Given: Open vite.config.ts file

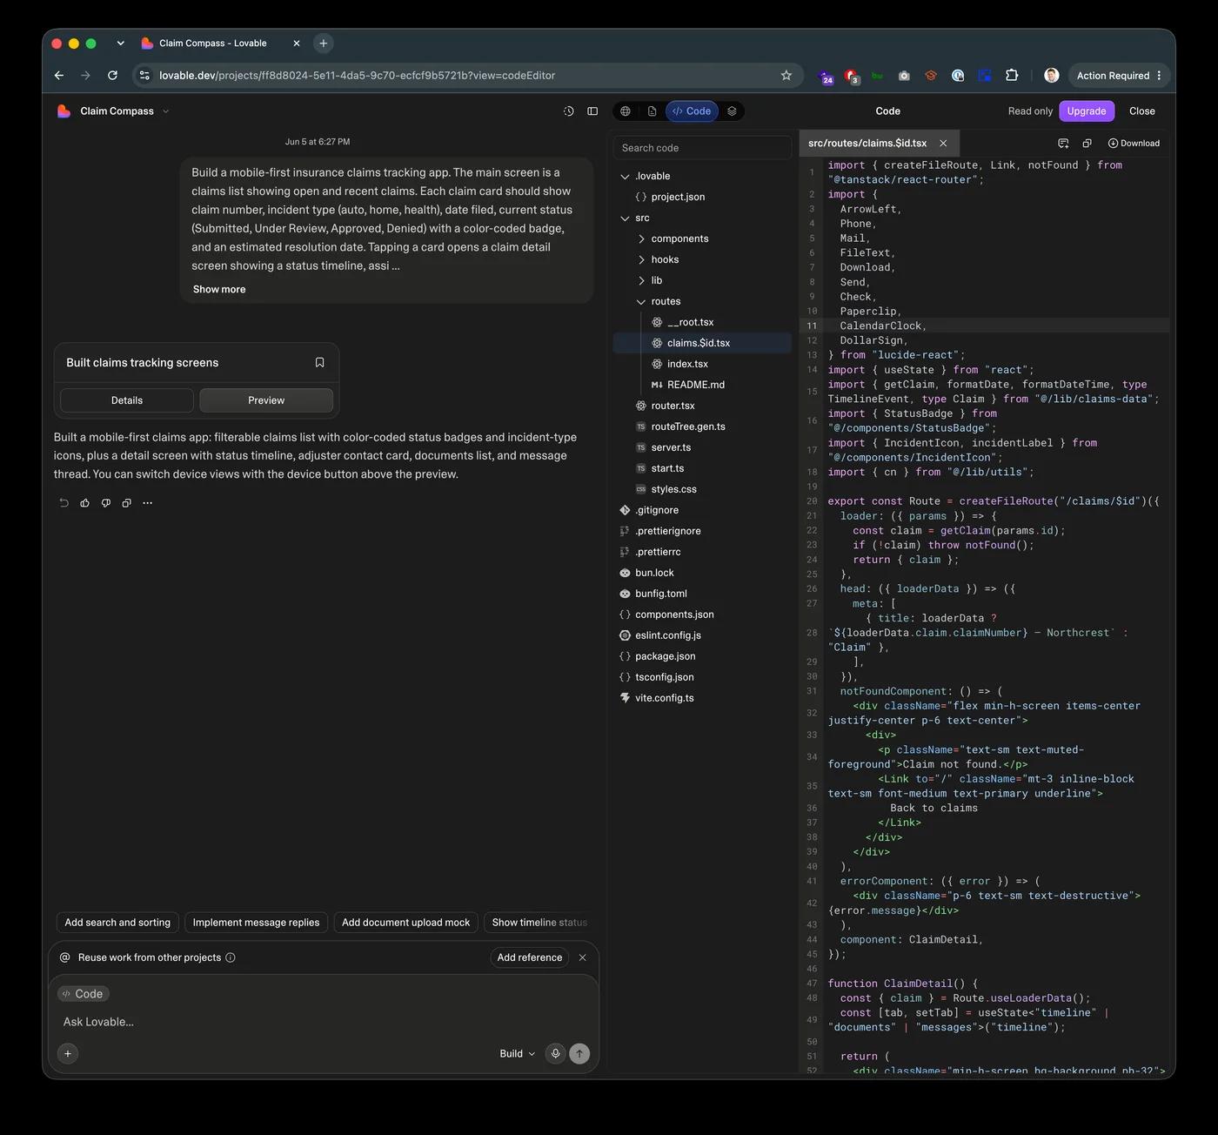Looking at the screenshot, I should [x=664, y=698].
